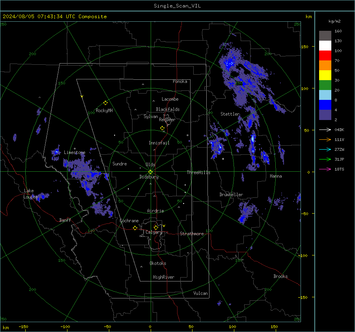Click the orange 50-70 color swatch
The width and height of the screenshot is (355, 332).
tap(325, 66)
